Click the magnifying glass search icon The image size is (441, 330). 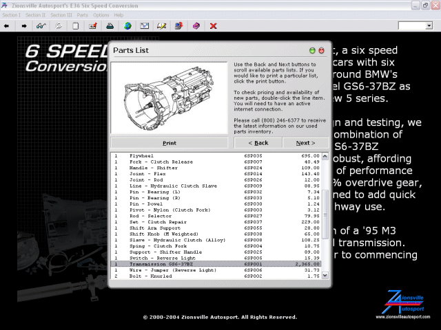pyautogui.click(x=59, y=26)
